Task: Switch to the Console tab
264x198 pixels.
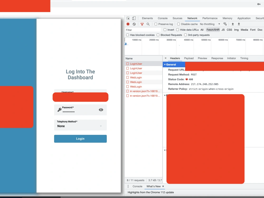Action: click(x=163, y=18)
